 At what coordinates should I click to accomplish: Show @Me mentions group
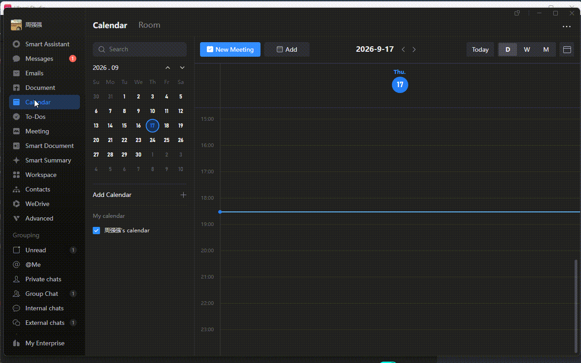(45, 265)
